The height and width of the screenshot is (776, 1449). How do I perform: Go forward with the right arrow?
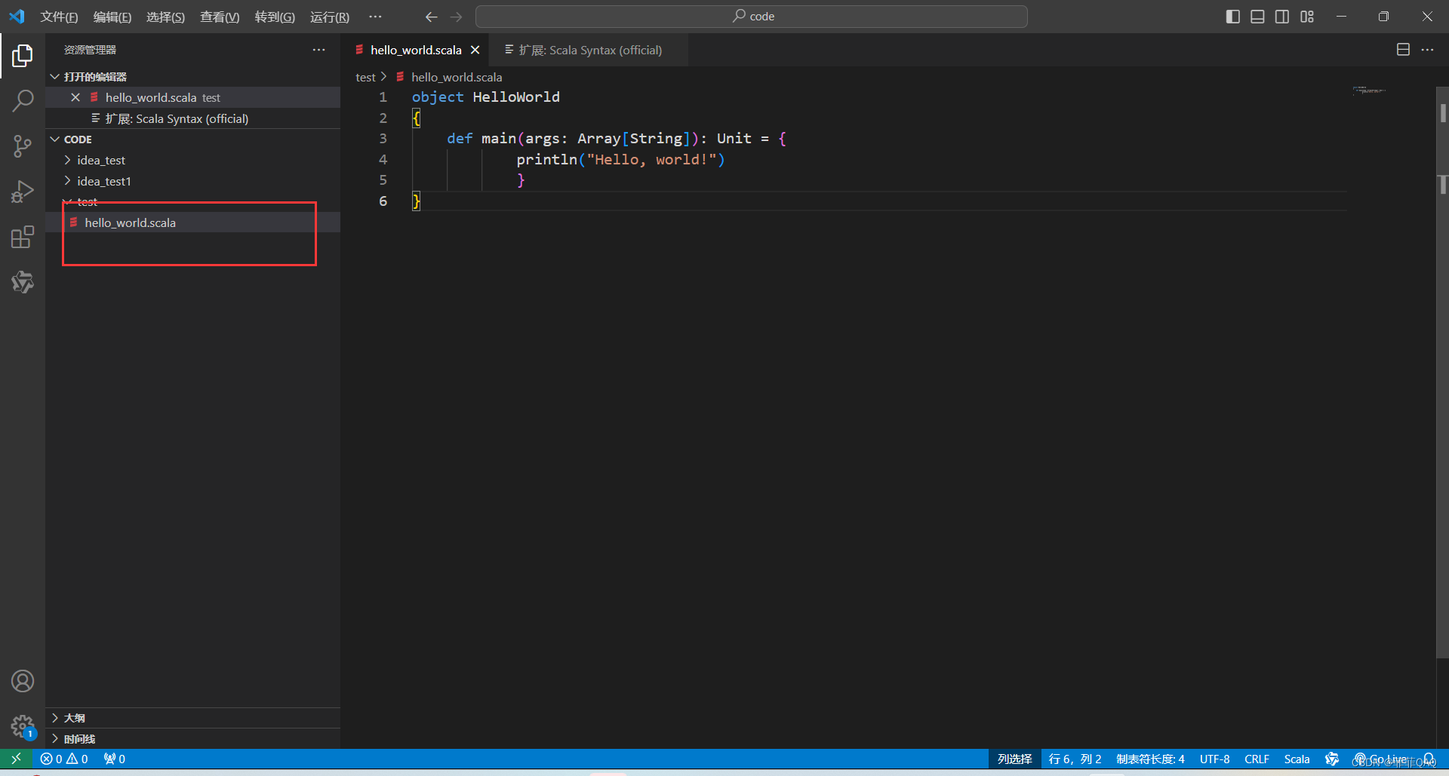[456, 17]
